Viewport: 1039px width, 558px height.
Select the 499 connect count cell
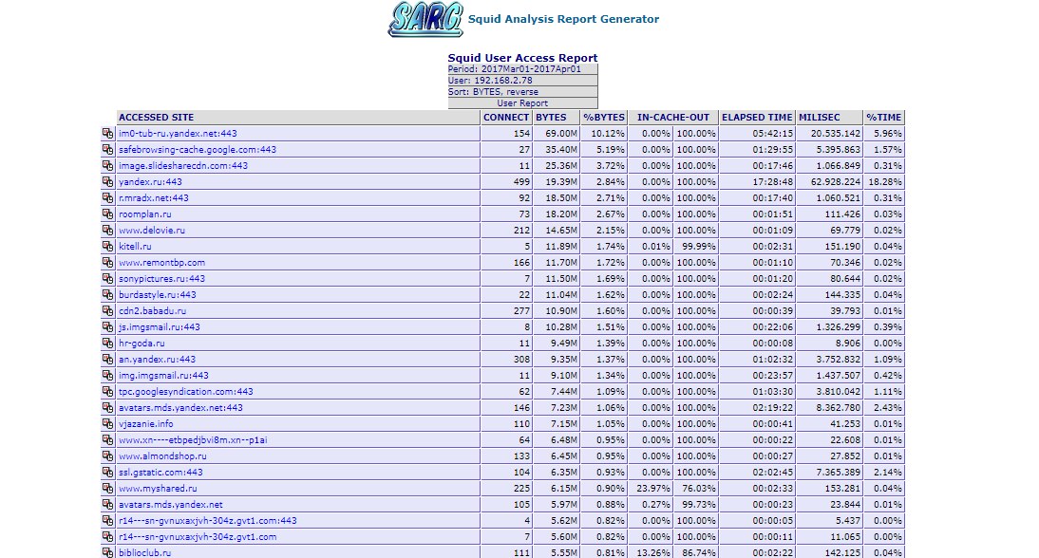[x=507, y=181]
